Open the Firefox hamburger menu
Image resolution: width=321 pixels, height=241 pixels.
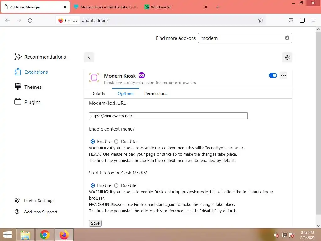313,20
